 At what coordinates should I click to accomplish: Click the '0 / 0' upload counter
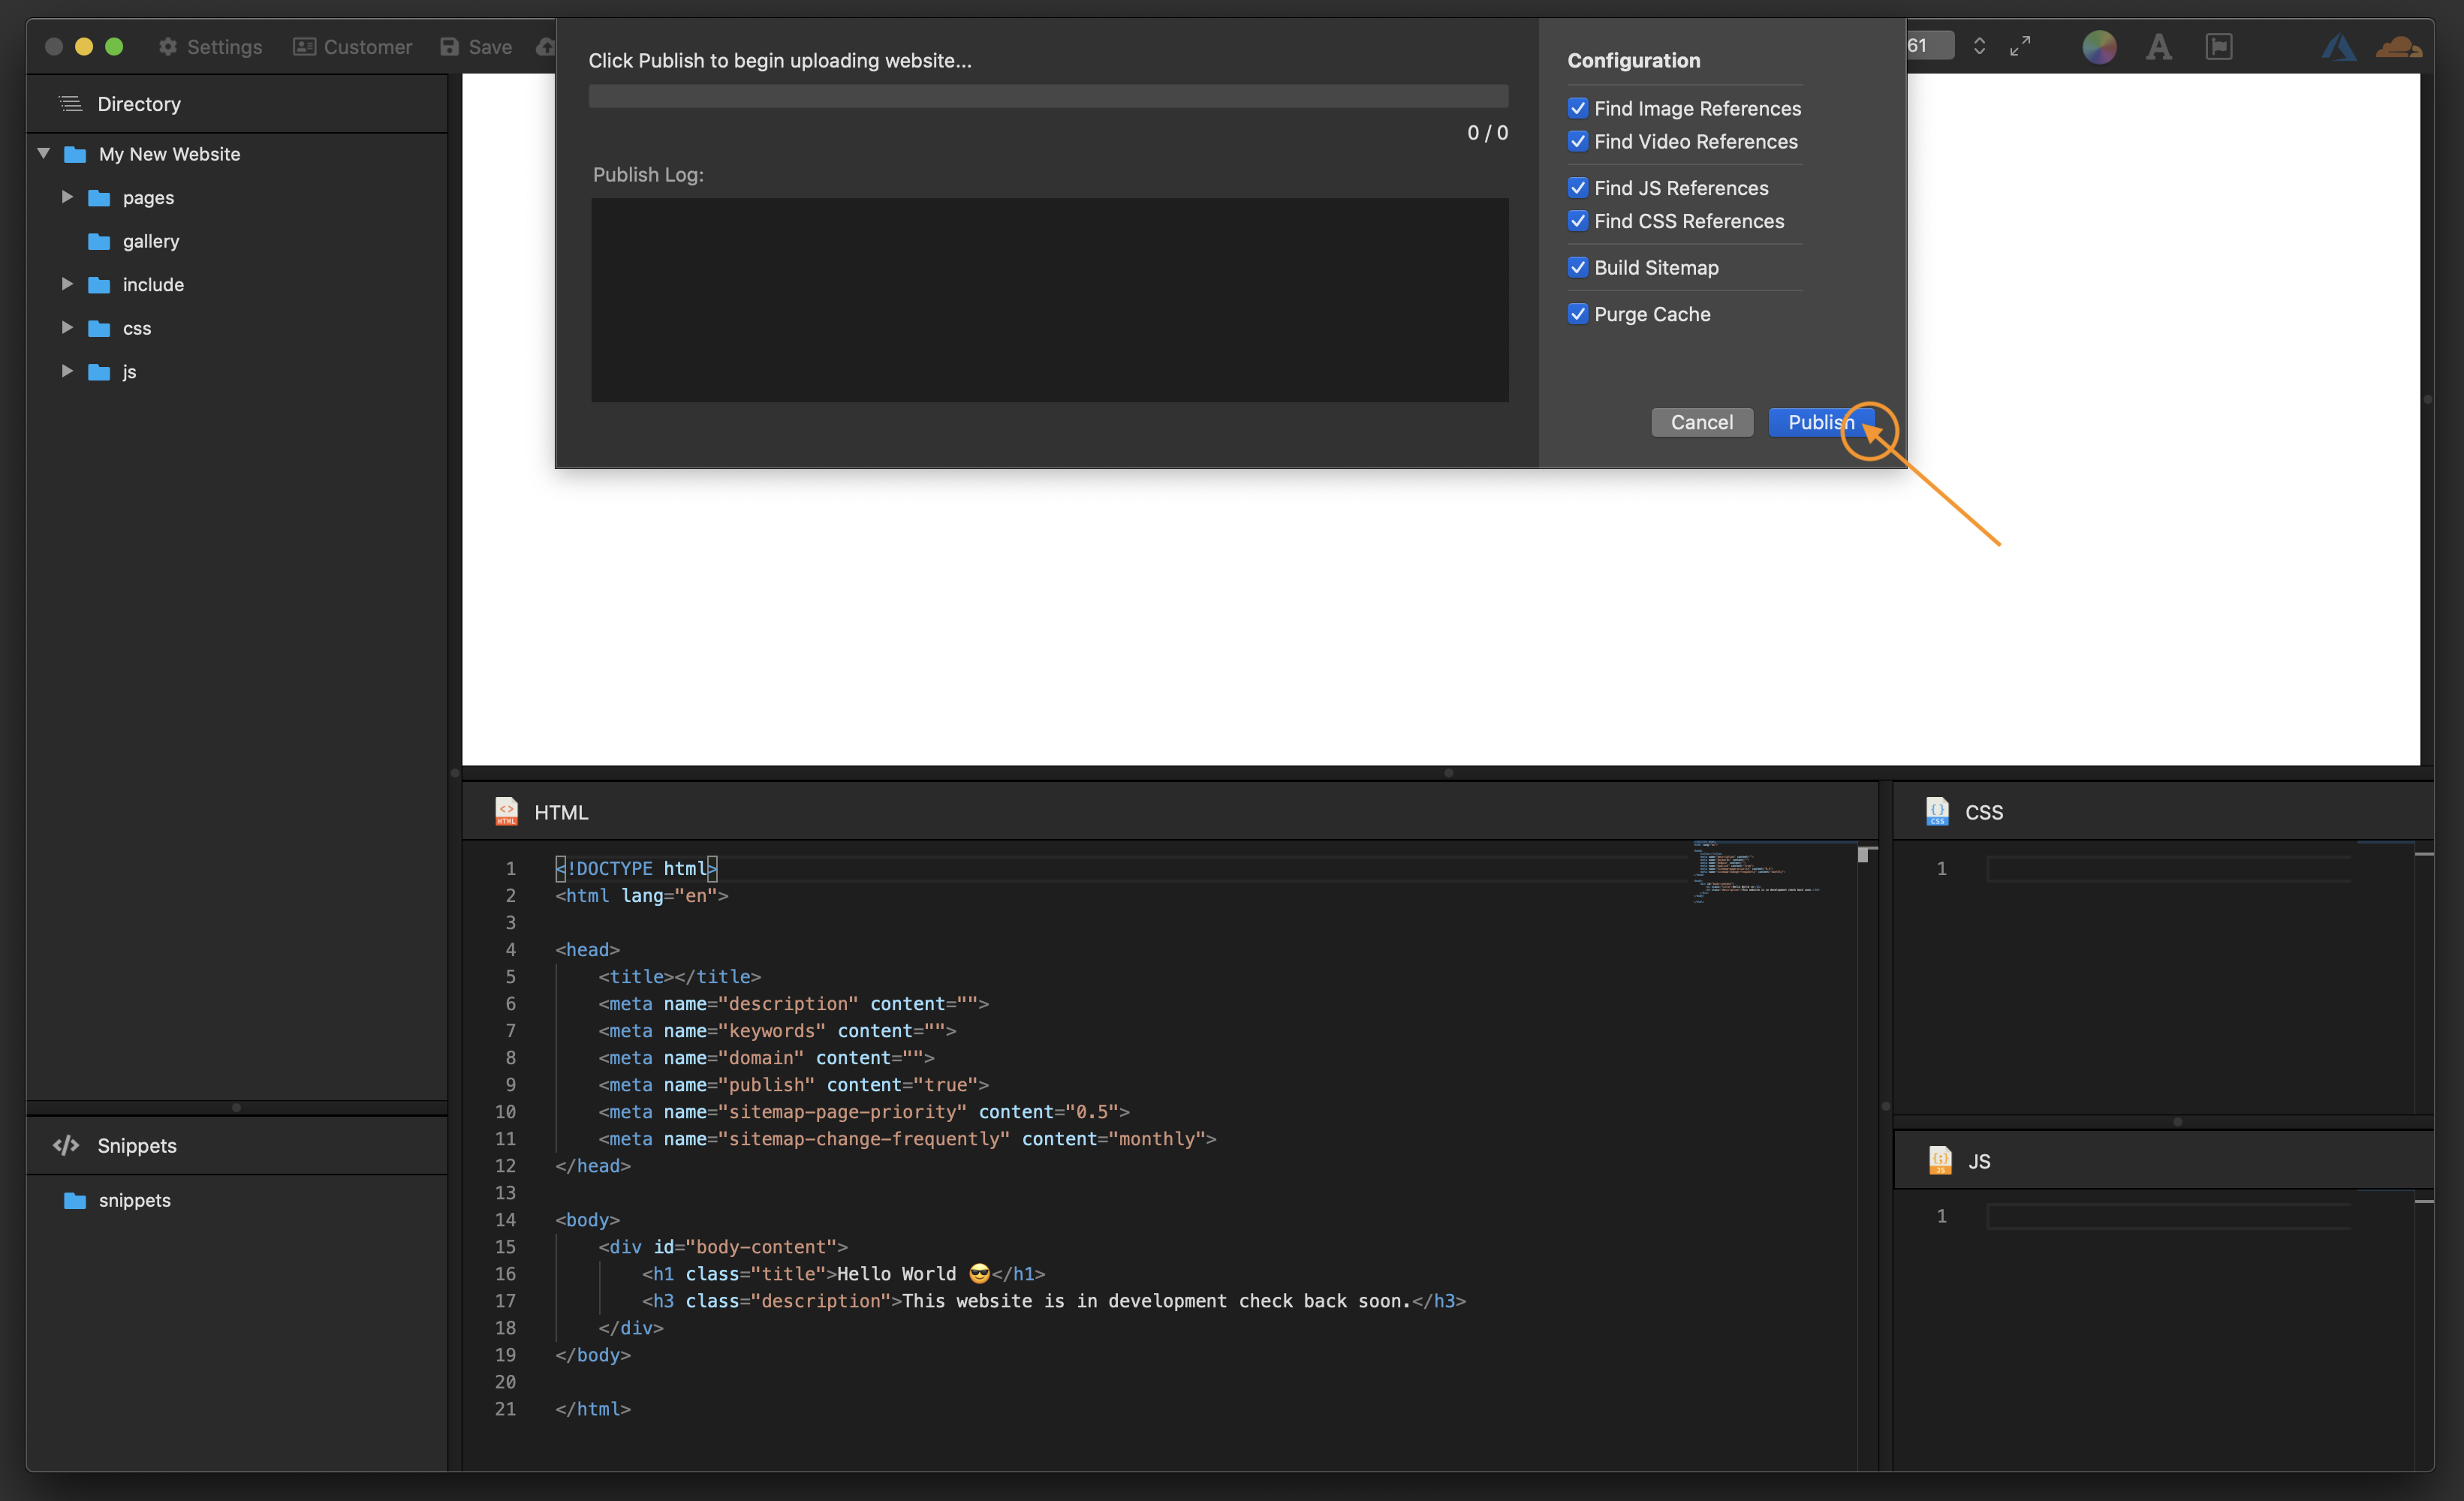click(1487, 132)
